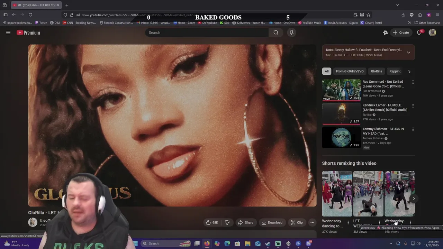Open browser application hamburger menu
Viewport: 443px width, 249px height.
(x=437, y=15)
